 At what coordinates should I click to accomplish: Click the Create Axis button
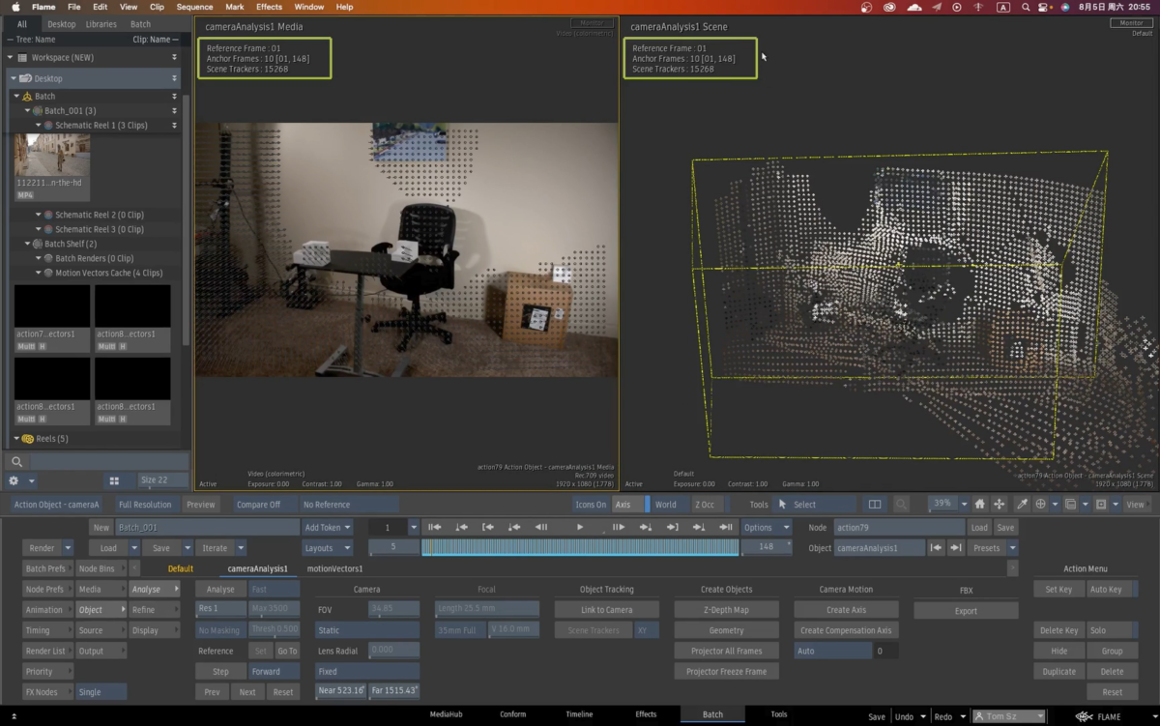pyautogui.click(x=846, y=610)
